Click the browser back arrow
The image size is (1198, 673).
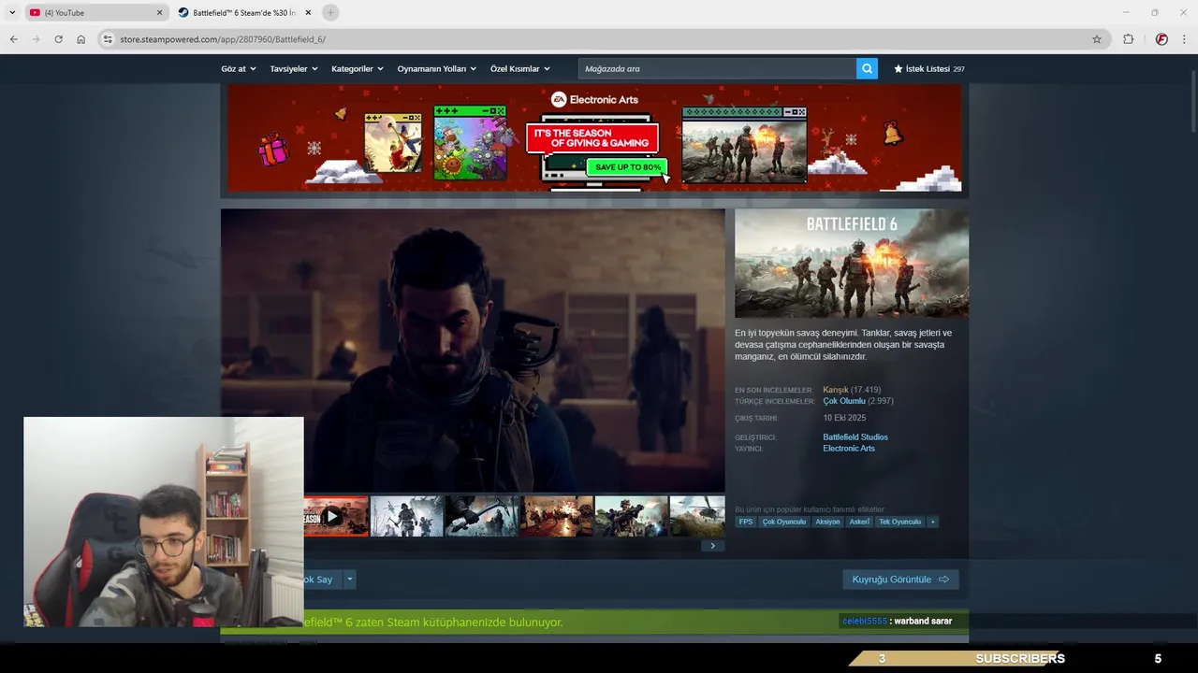pyautogui.click(x=13, y=39)
